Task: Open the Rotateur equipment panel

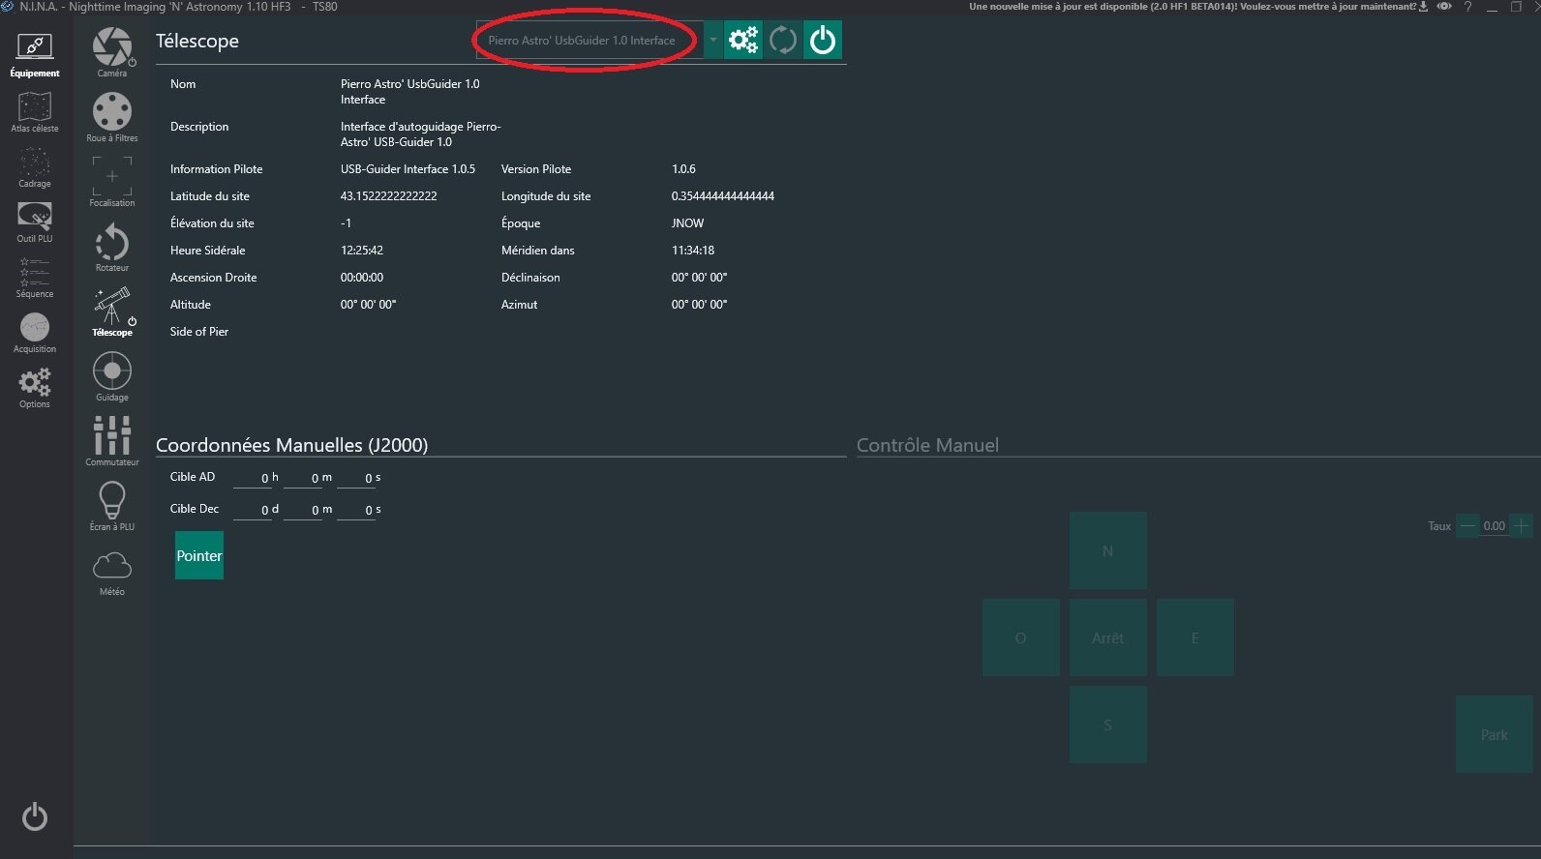Action: click(x=112, y=244)
